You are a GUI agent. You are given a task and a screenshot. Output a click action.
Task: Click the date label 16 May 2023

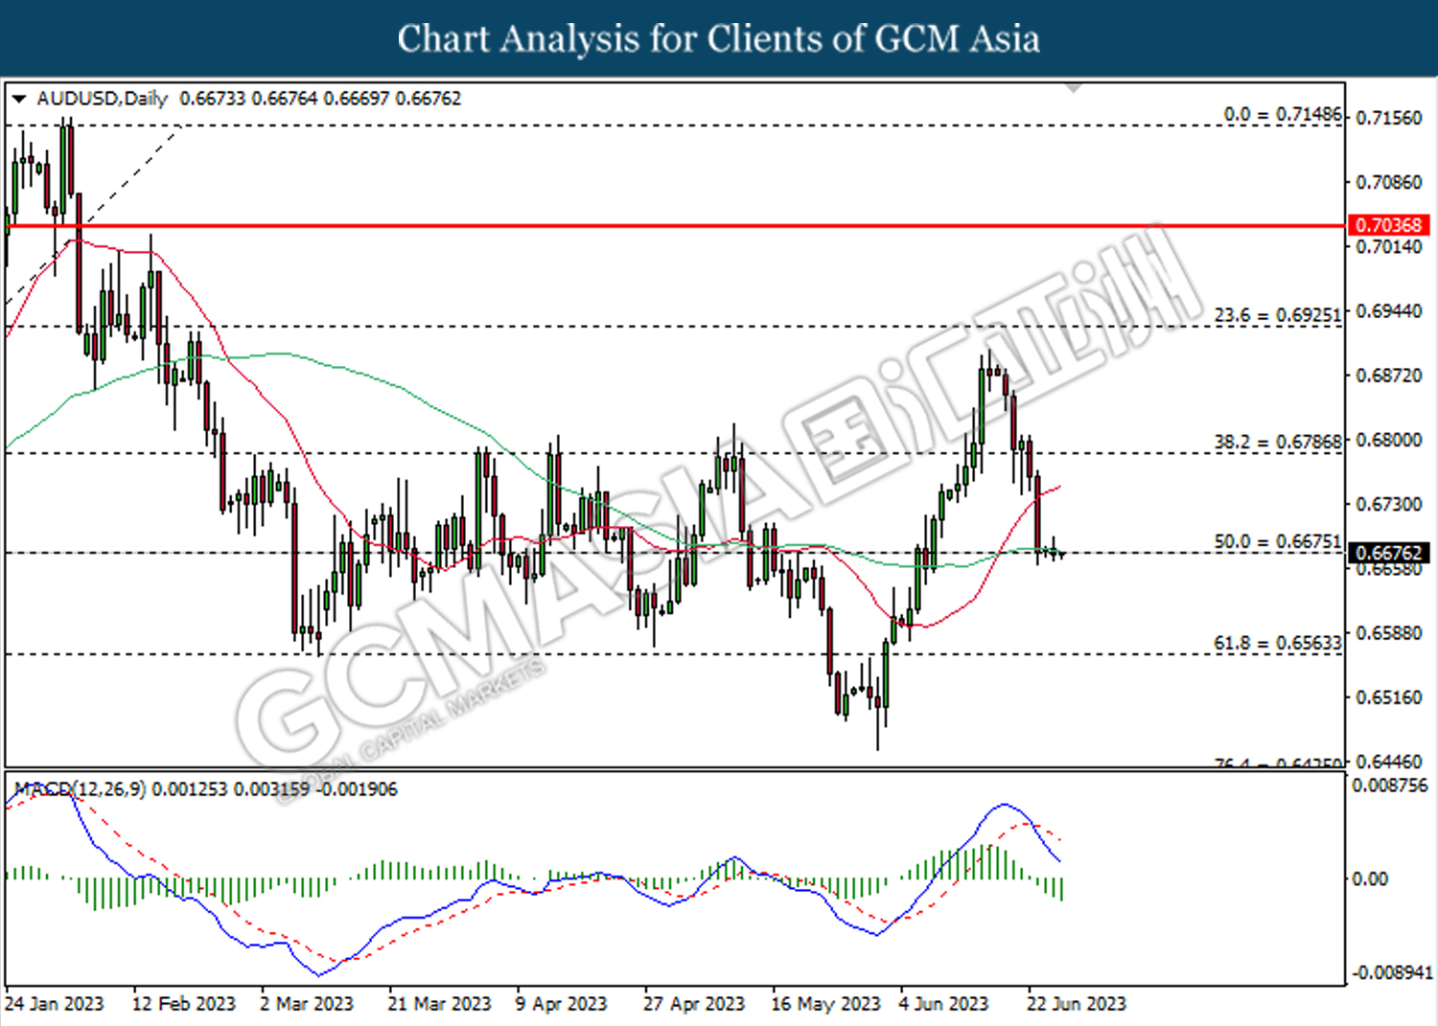[825, 1003]
